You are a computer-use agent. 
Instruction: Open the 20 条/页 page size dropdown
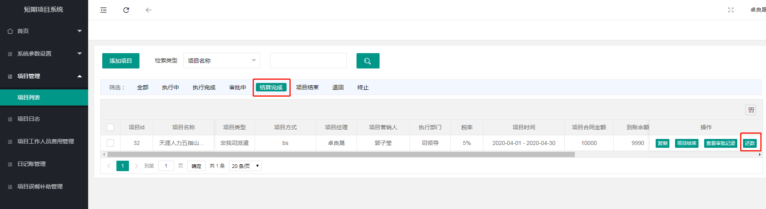(245, 166)
